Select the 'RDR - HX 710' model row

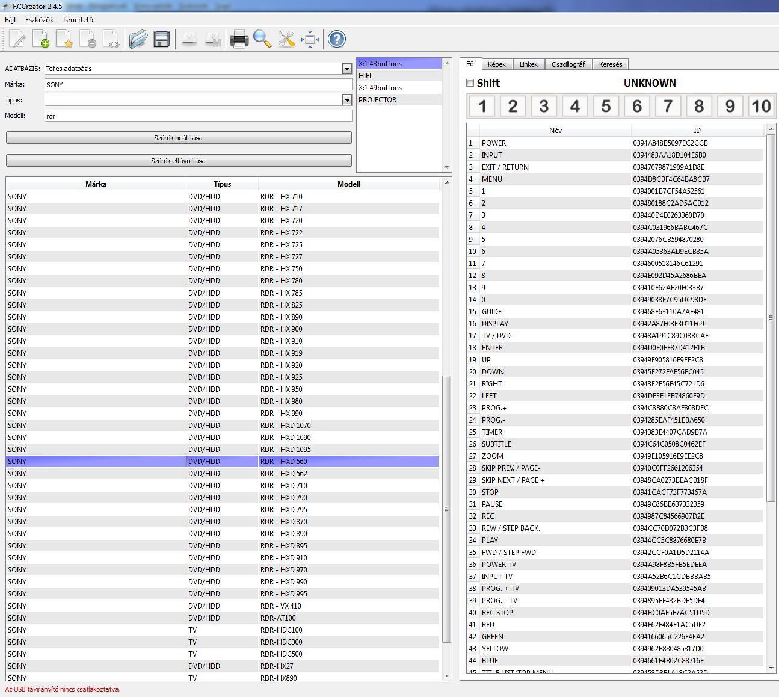pos(223,197)
